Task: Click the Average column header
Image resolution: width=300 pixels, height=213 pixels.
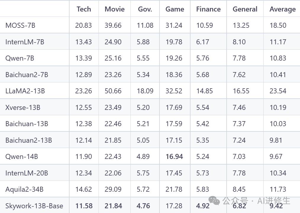Action: (x=283, y=9)
